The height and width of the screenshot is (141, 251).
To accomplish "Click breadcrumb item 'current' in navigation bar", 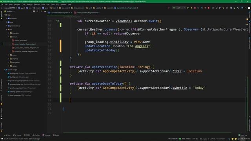I will [108, 8].
